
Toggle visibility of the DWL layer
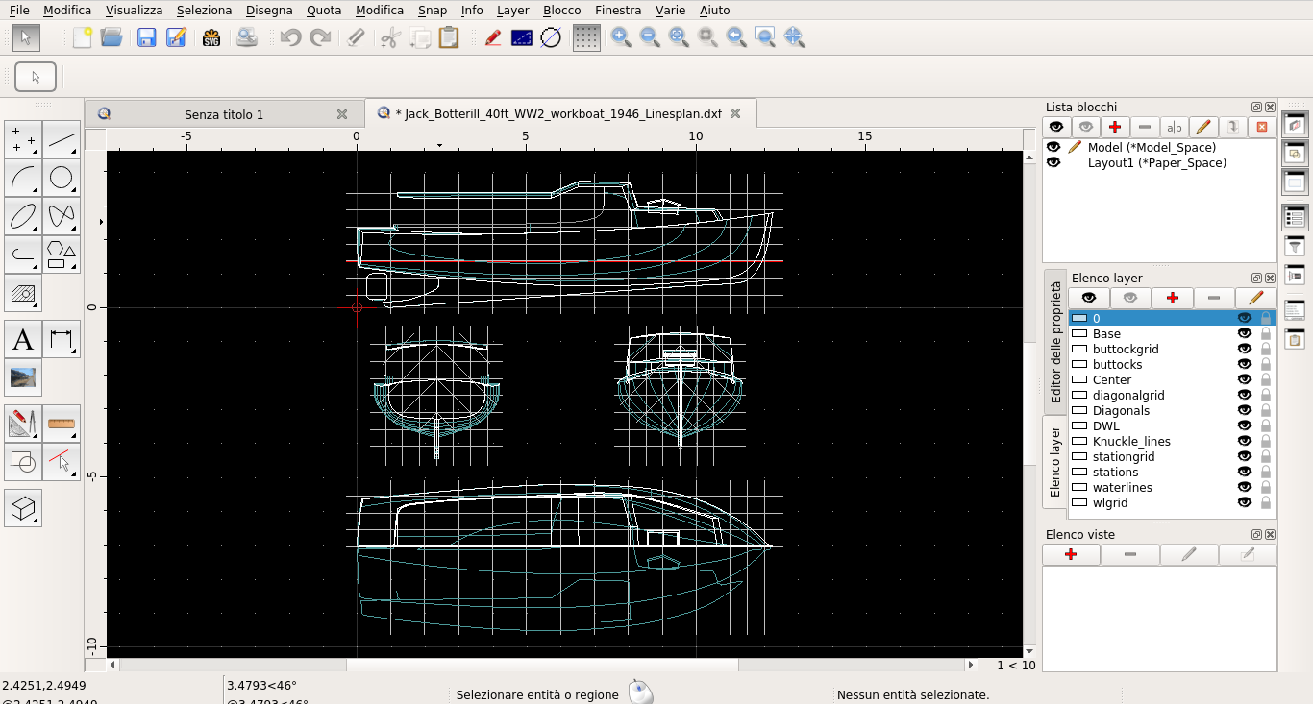[x=1245, y=425]
